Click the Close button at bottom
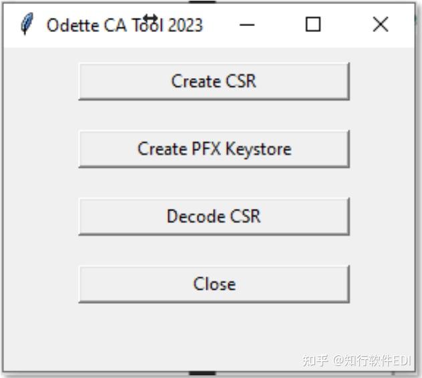The width and height of the screenshot is (422, 378). [x=214, y=284]
